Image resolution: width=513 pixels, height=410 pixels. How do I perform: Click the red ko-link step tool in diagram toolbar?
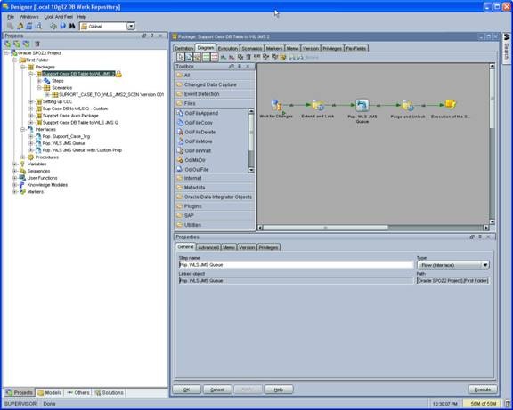(215, 57)
